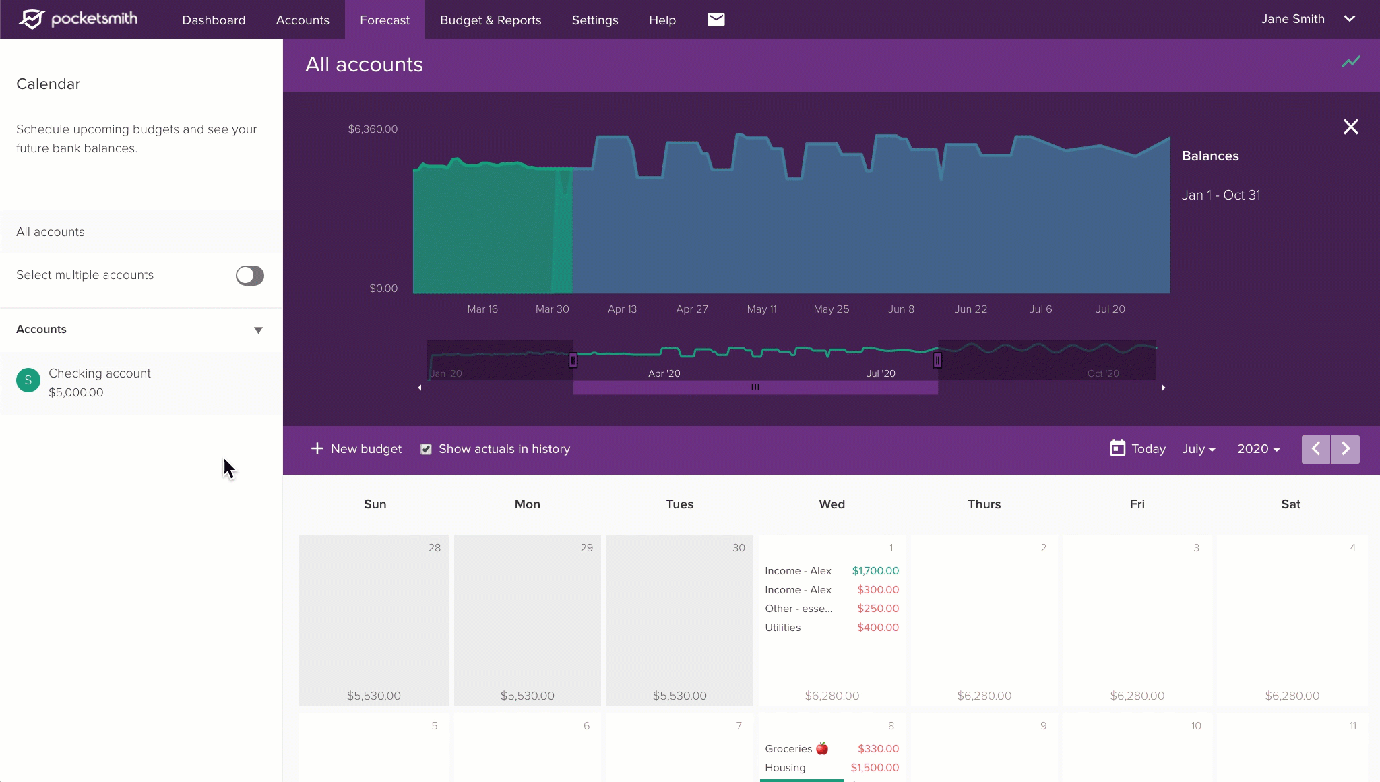1380x782 pixels.
Task: Close the balances graph panel
Action: (x=1350, y=127)
